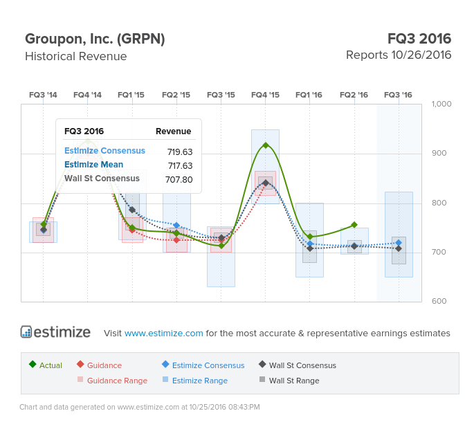Click the FQ1 '16 actual green data point
Viewport: 474px width, 429px height.
[310, 237]
